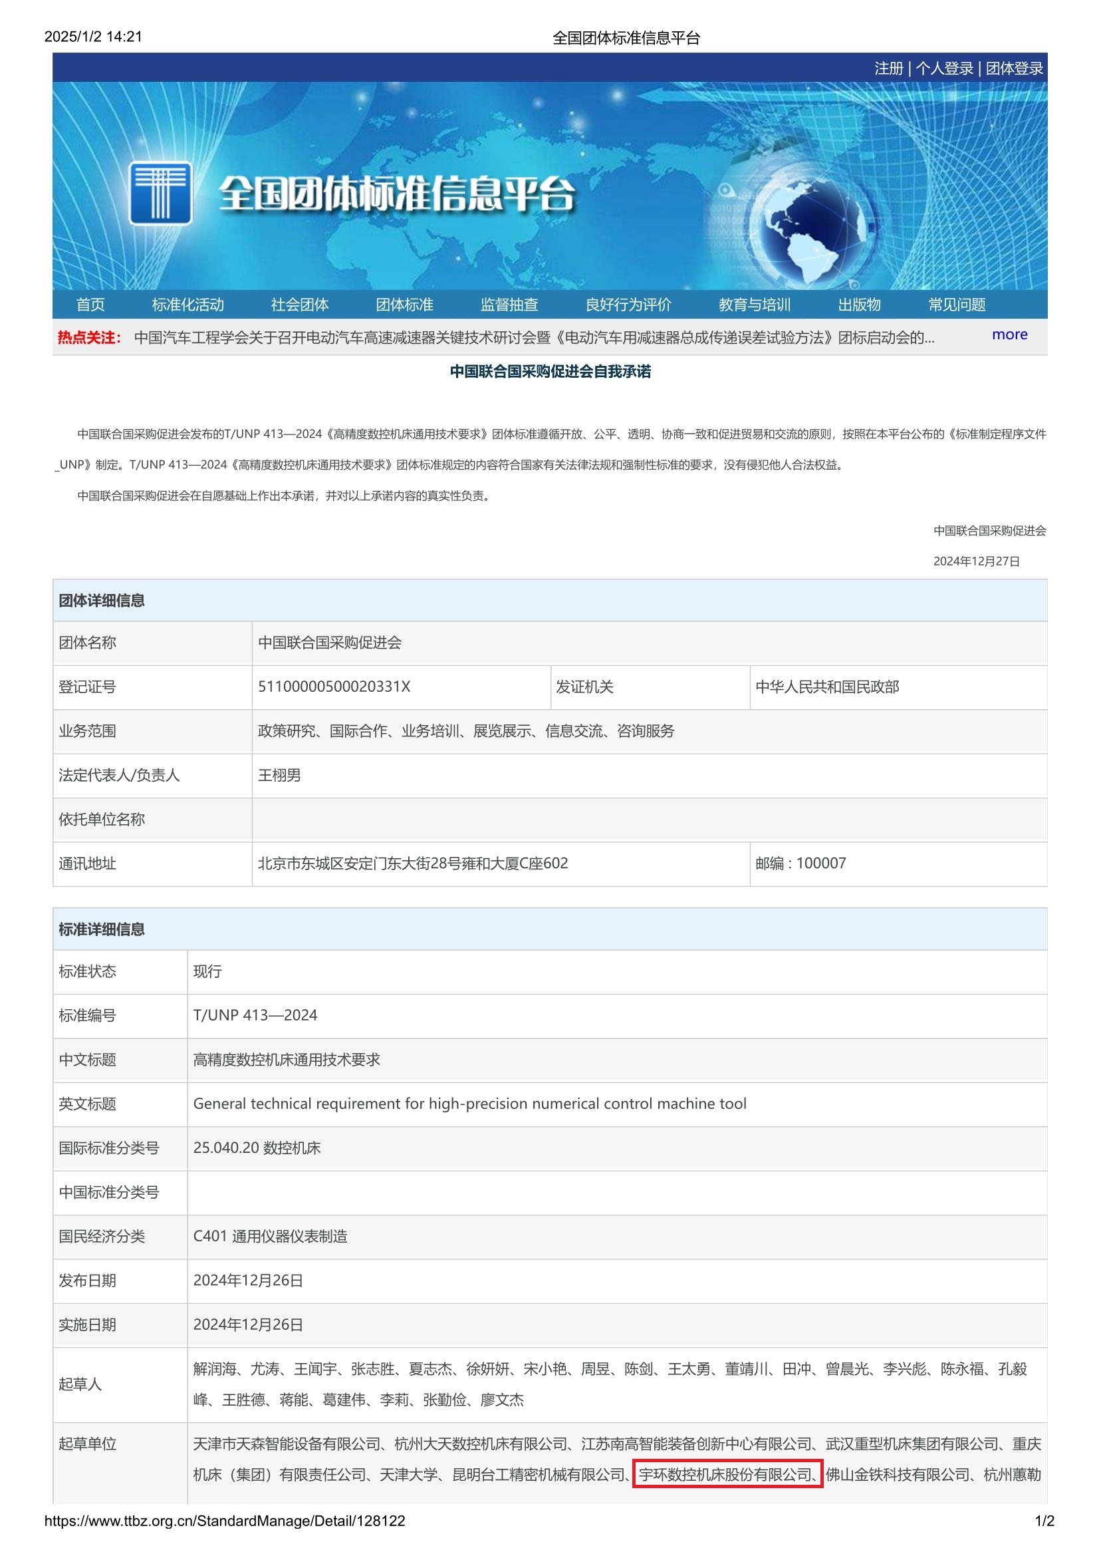The image size is (1099, 1556).
Task: Click the 团体详细信息 section header
Action: pyautogui.click(x=550, y=601)
